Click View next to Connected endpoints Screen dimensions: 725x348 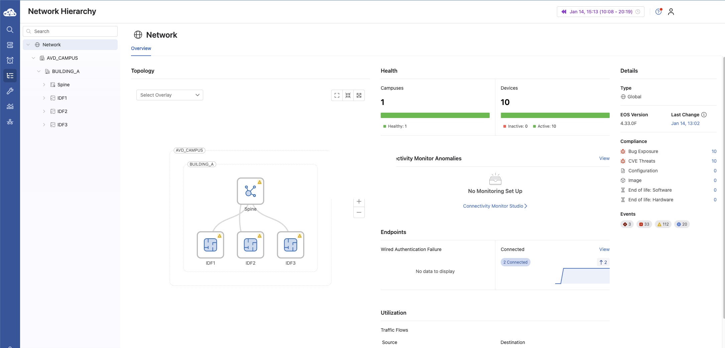coord(604,249)
